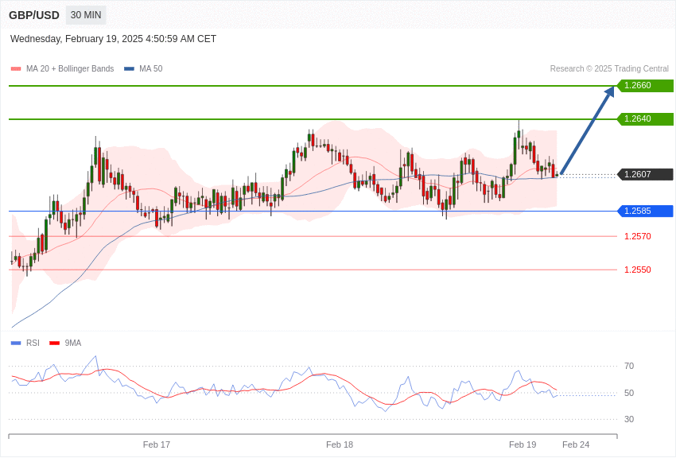Toggle the MA 20 + Bollinger Bands legend
This screenshot has height=458, width=676.
coord(63,68)
